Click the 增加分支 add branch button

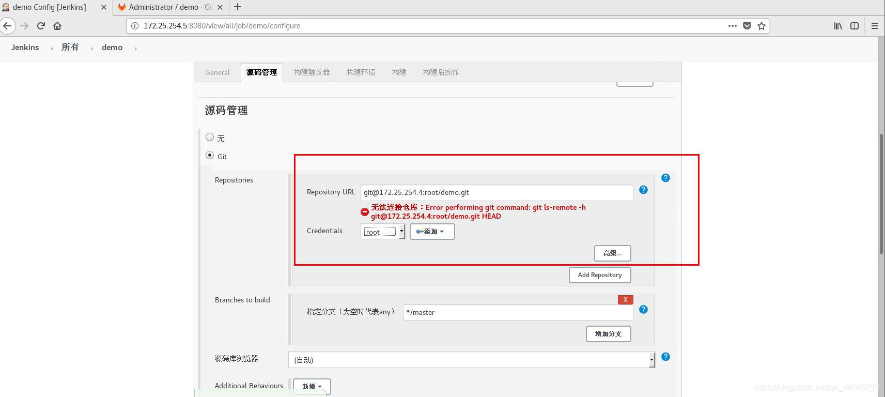608,334
